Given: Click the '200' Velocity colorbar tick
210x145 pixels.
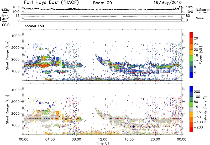Looking at the screenshot, I should [x=197, y=92].
